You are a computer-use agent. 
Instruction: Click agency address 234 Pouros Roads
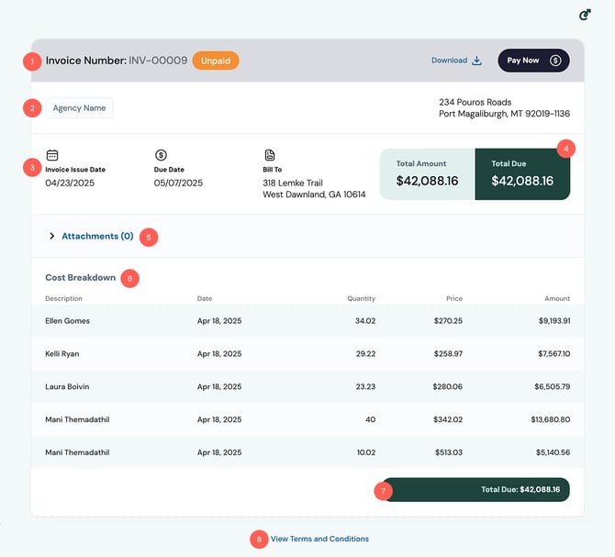[475, 102]
